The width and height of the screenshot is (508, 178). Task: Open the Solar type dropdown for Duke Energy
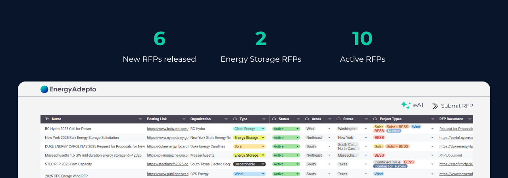point(249,146)
